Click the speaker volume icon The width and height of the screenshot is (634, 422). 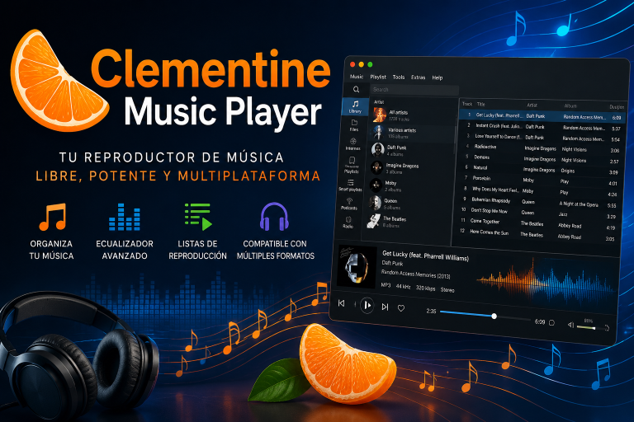coord(570,325)
